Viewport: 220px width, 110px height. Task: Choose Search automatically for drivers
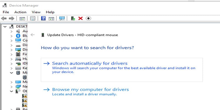pos(122,70)
